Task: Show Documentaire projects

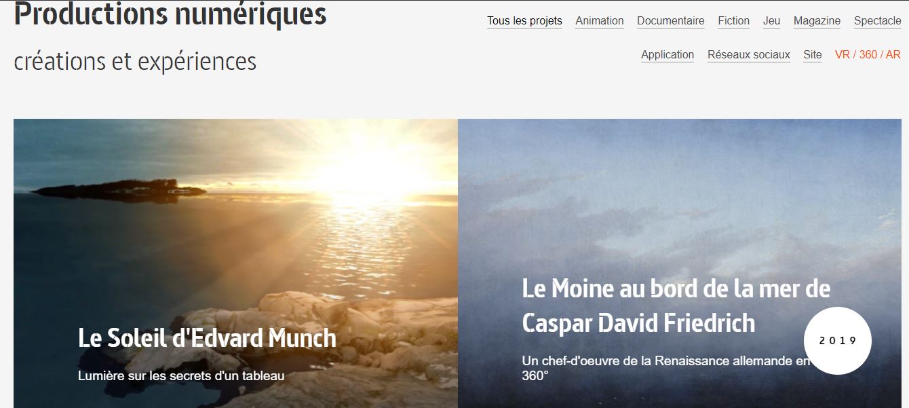Action: tap(671, 21)
